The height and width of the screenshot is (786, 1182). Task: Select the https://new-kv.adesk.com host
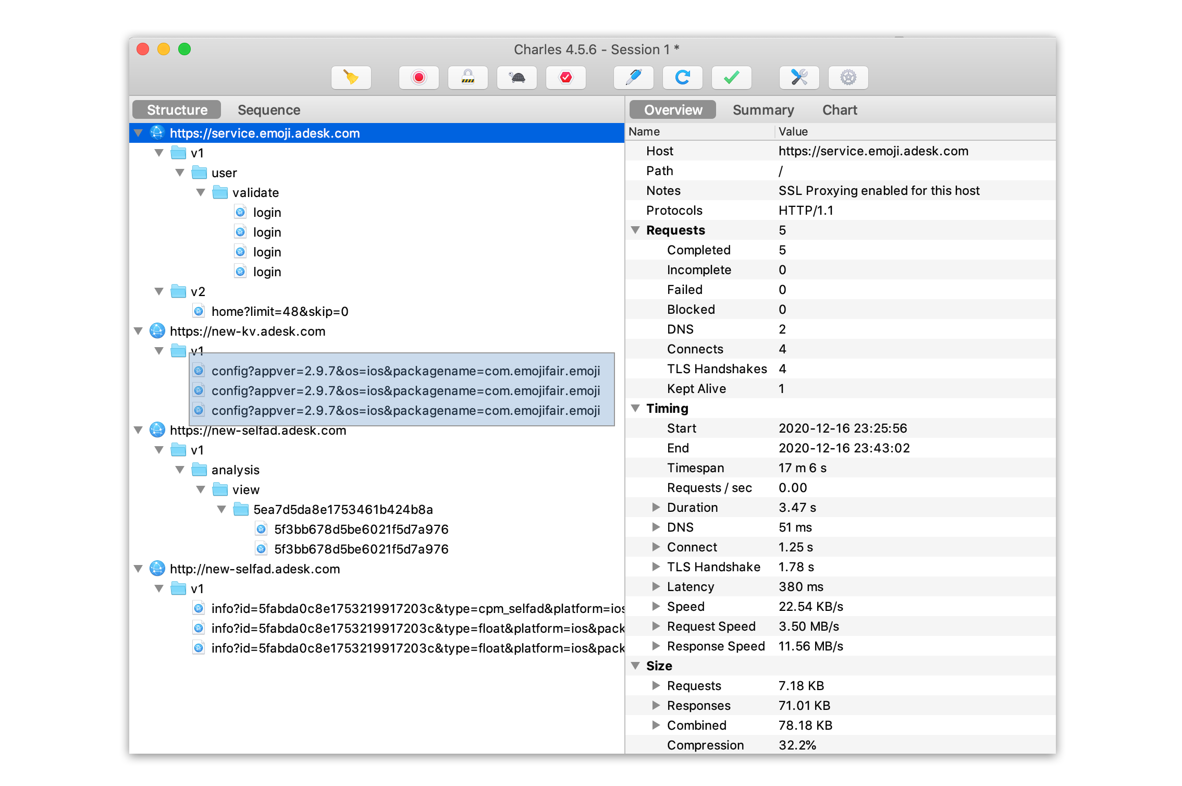tap(247, 331)
